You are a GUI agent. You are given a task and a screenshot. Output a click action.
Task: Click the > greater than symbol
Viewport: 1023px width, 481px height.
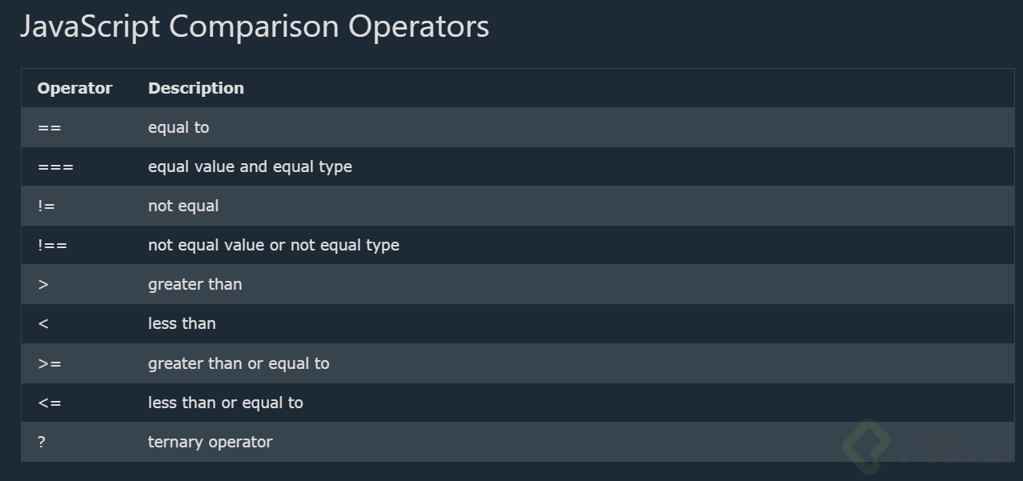pyautogui.click(x=43, y=284)
